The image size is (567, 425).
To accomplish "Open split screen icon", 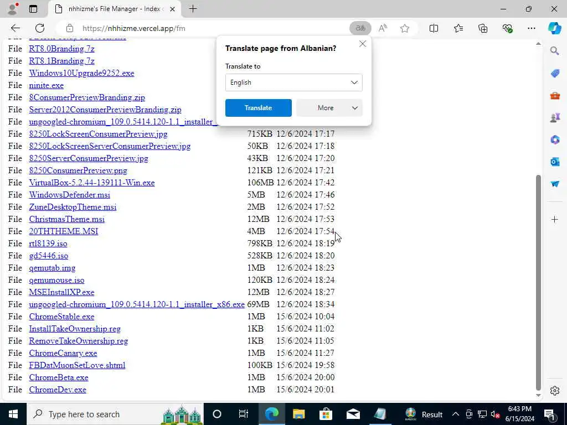I will click(434, 28).
